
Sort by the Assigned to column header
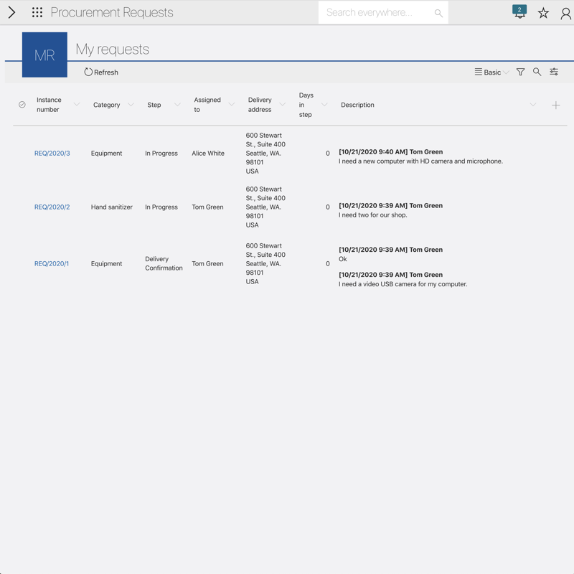click(207, 105)
